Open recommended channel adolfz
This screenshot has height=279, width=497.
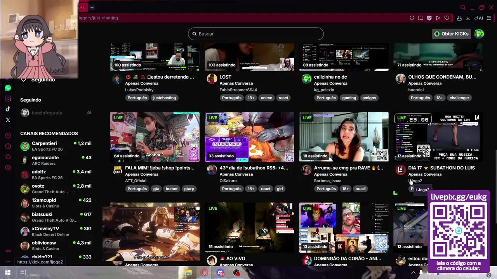click(x=56, y=174)
